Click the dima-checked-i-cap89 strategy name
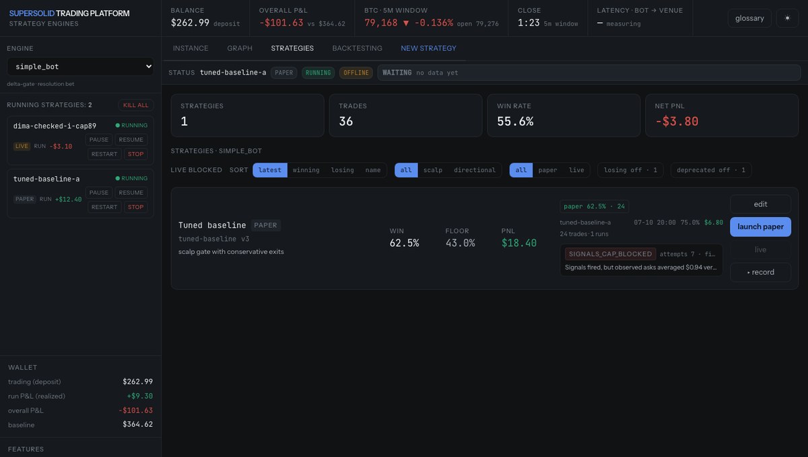 click(x=55, y=126)
